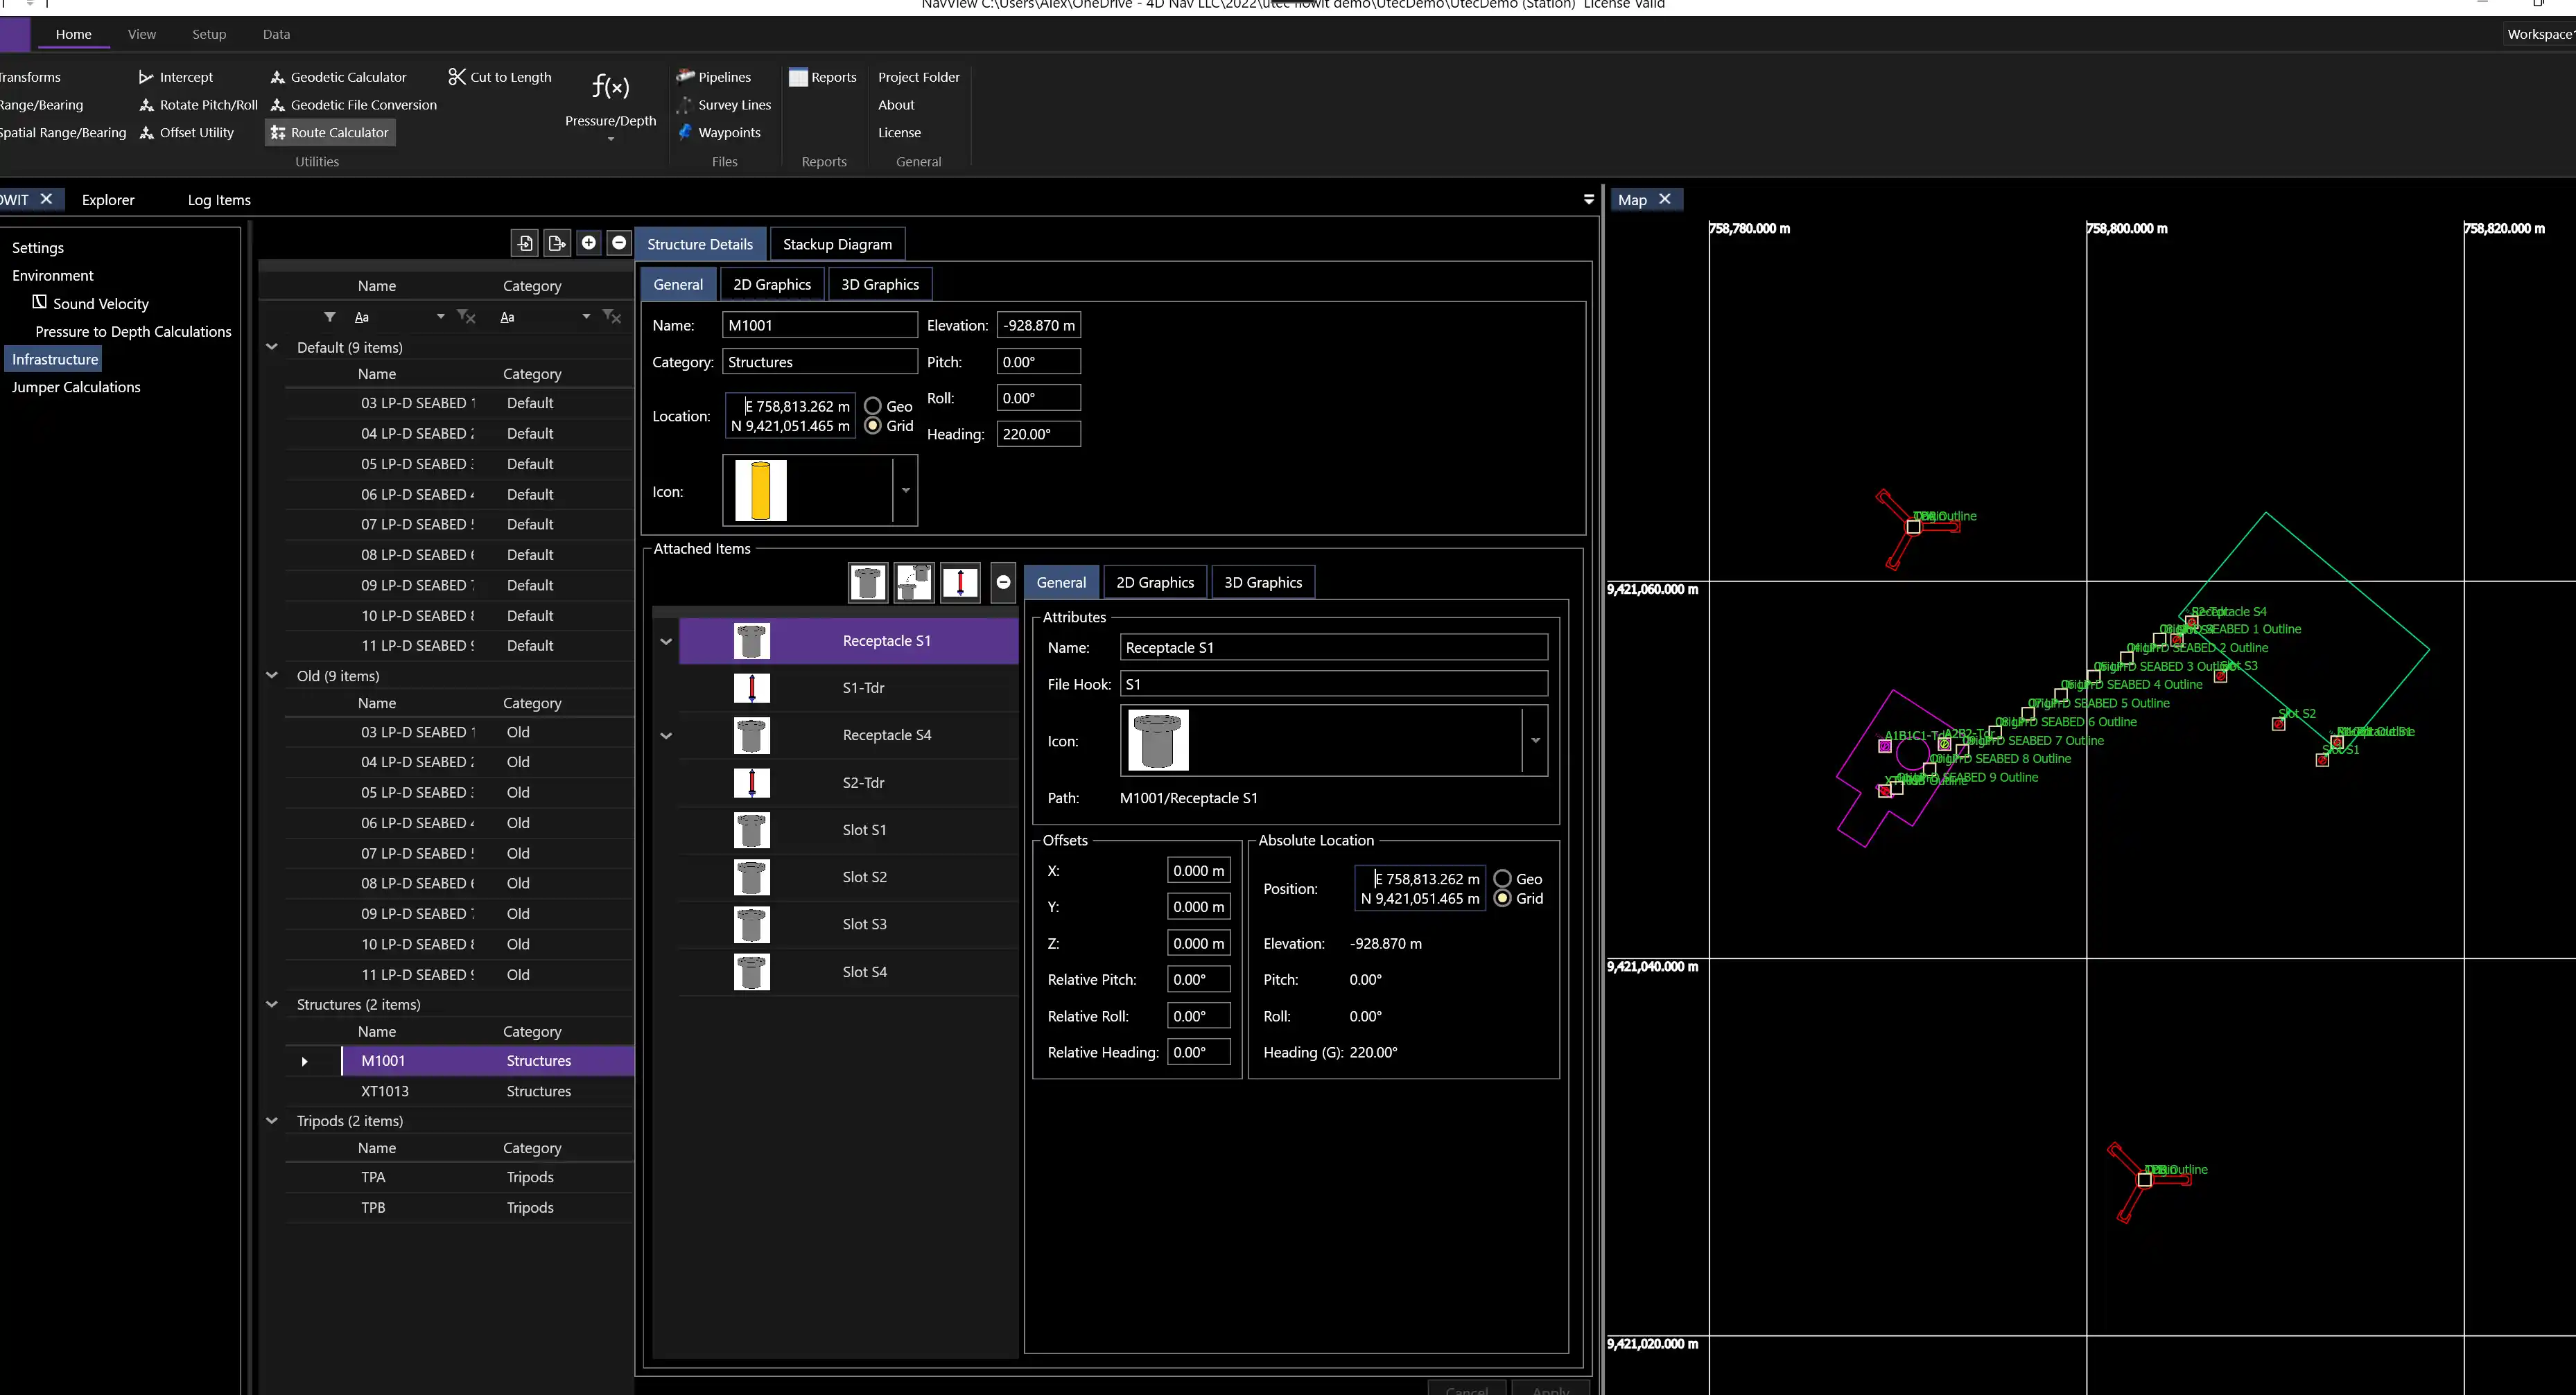This screenshot has width=2576, height=1395.
Task: Remove the selected attached item
Action: (x=1003, y=583)
